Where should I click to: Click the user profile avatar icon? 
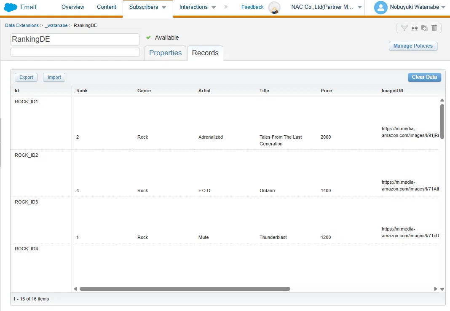(x=381, y=8)
